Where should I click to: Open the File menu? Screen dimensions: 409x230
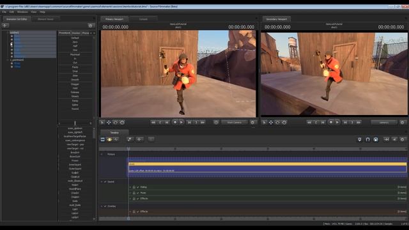[x=4, y=12]
